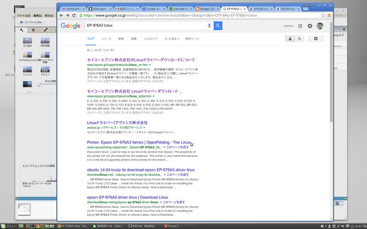The height and width of the screenshot is (229, 367).
Task: Open search settings gear icon
Action: tap(316, 38)
